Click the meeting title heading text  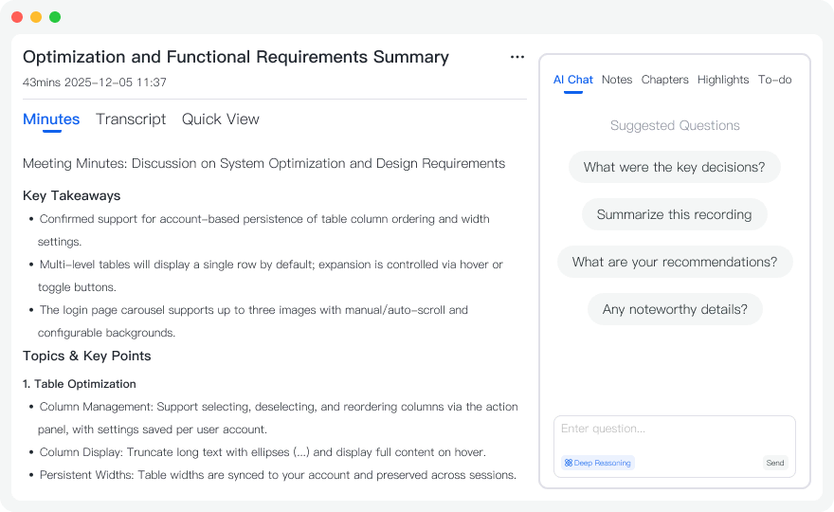[236, 57]
